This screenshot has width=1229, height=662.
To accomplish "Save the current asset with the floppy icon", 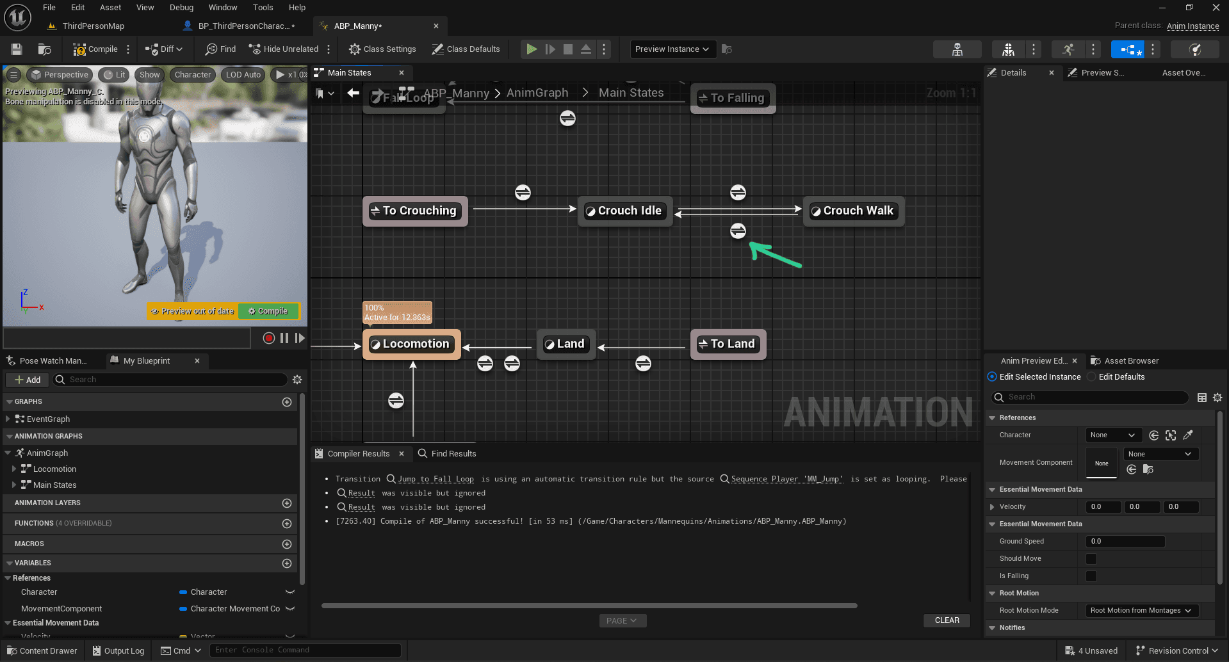I will click(17, 49).
